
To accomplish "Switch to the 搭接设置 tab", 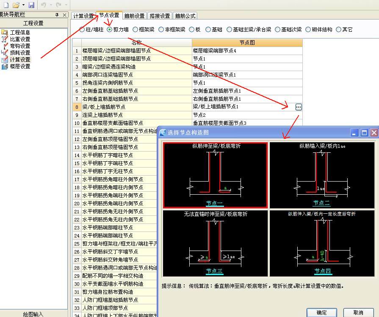I will [x=160, y=16].
